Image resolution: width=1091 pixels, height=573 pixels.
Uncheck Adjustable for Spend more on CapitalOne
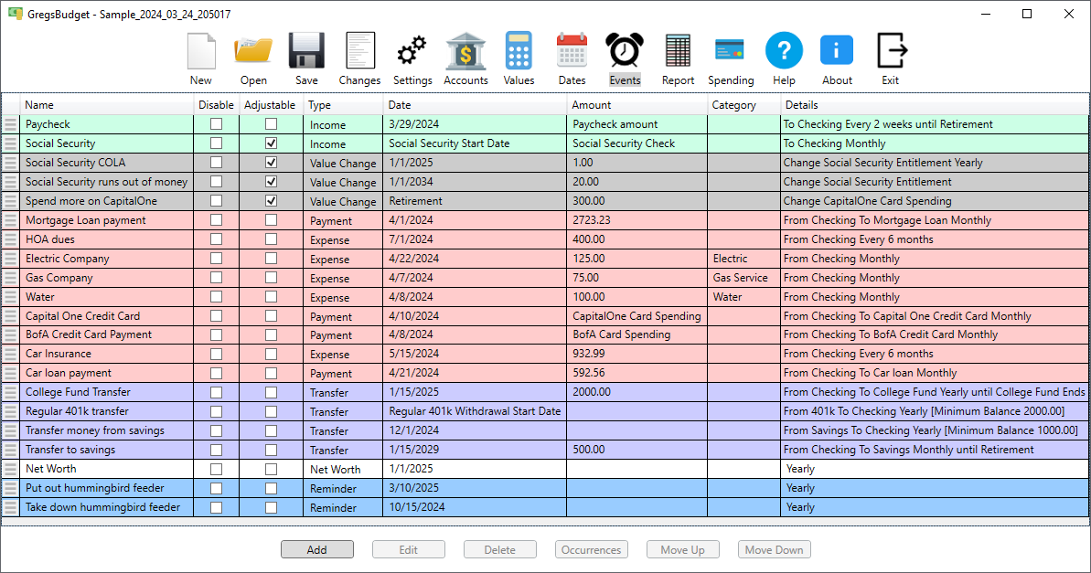pos(272,201)
